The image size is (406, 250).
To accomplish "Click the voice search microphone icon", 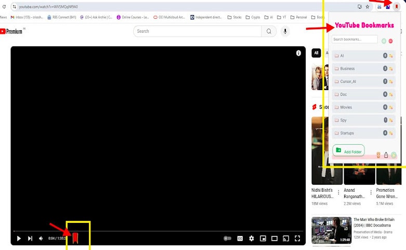I will [285, 31].
